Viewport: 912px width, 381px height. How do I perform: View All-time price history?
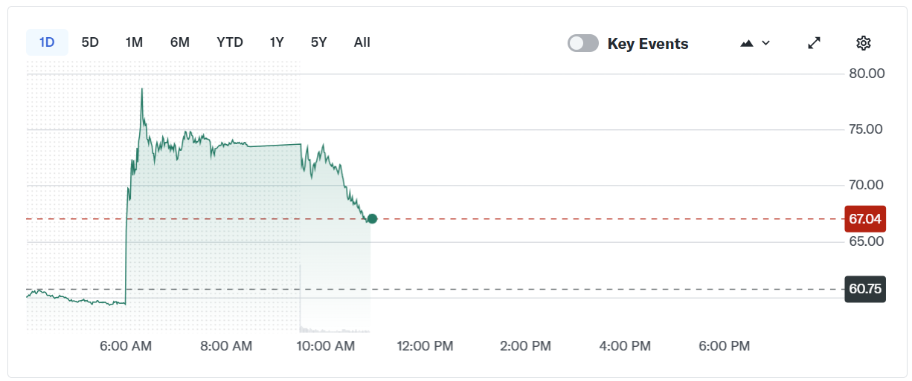point(362,42)
